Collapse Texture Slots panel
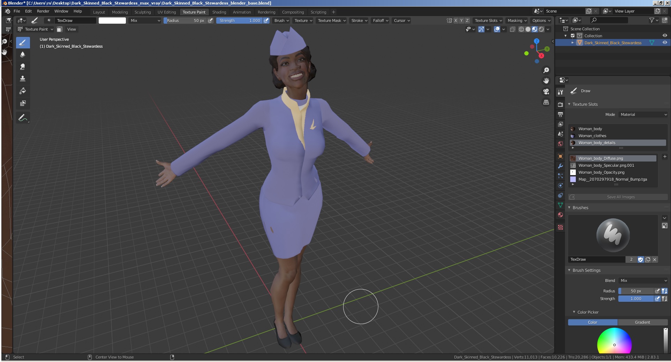This screenshot has width=671, height=362. (570, 104)
